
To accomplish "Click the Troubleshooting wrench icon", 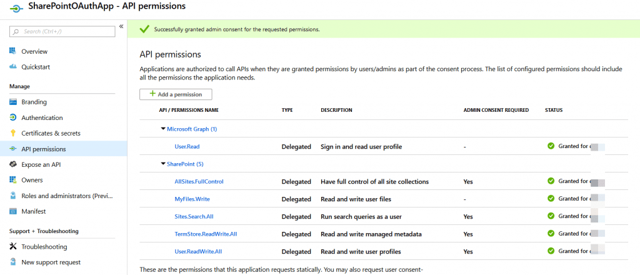I will click(x=12, y=246).
